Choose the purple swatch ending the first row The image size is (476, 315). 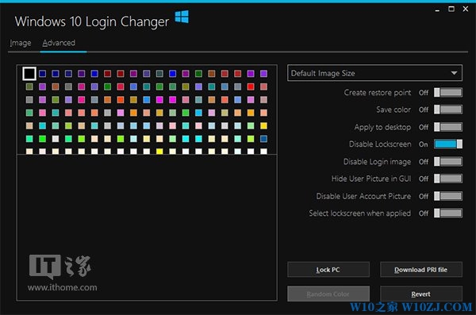point(264,74)
